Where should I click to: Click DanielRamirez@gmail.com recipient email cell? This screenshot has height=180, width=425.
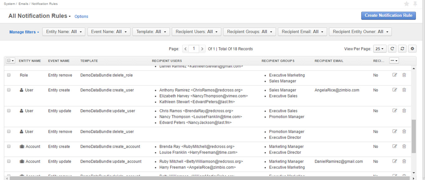tap(339, 161)
